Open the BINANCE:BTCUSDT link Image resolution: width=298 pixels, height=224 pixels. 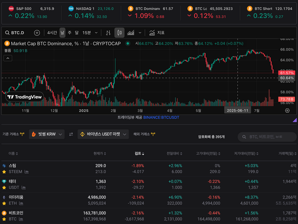(161, 117)
